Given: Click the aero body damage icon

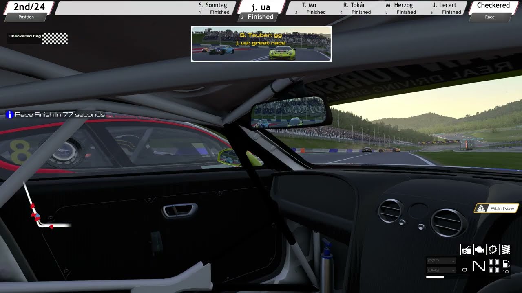Looking at the screenshot, I should [x=466, y=249].
